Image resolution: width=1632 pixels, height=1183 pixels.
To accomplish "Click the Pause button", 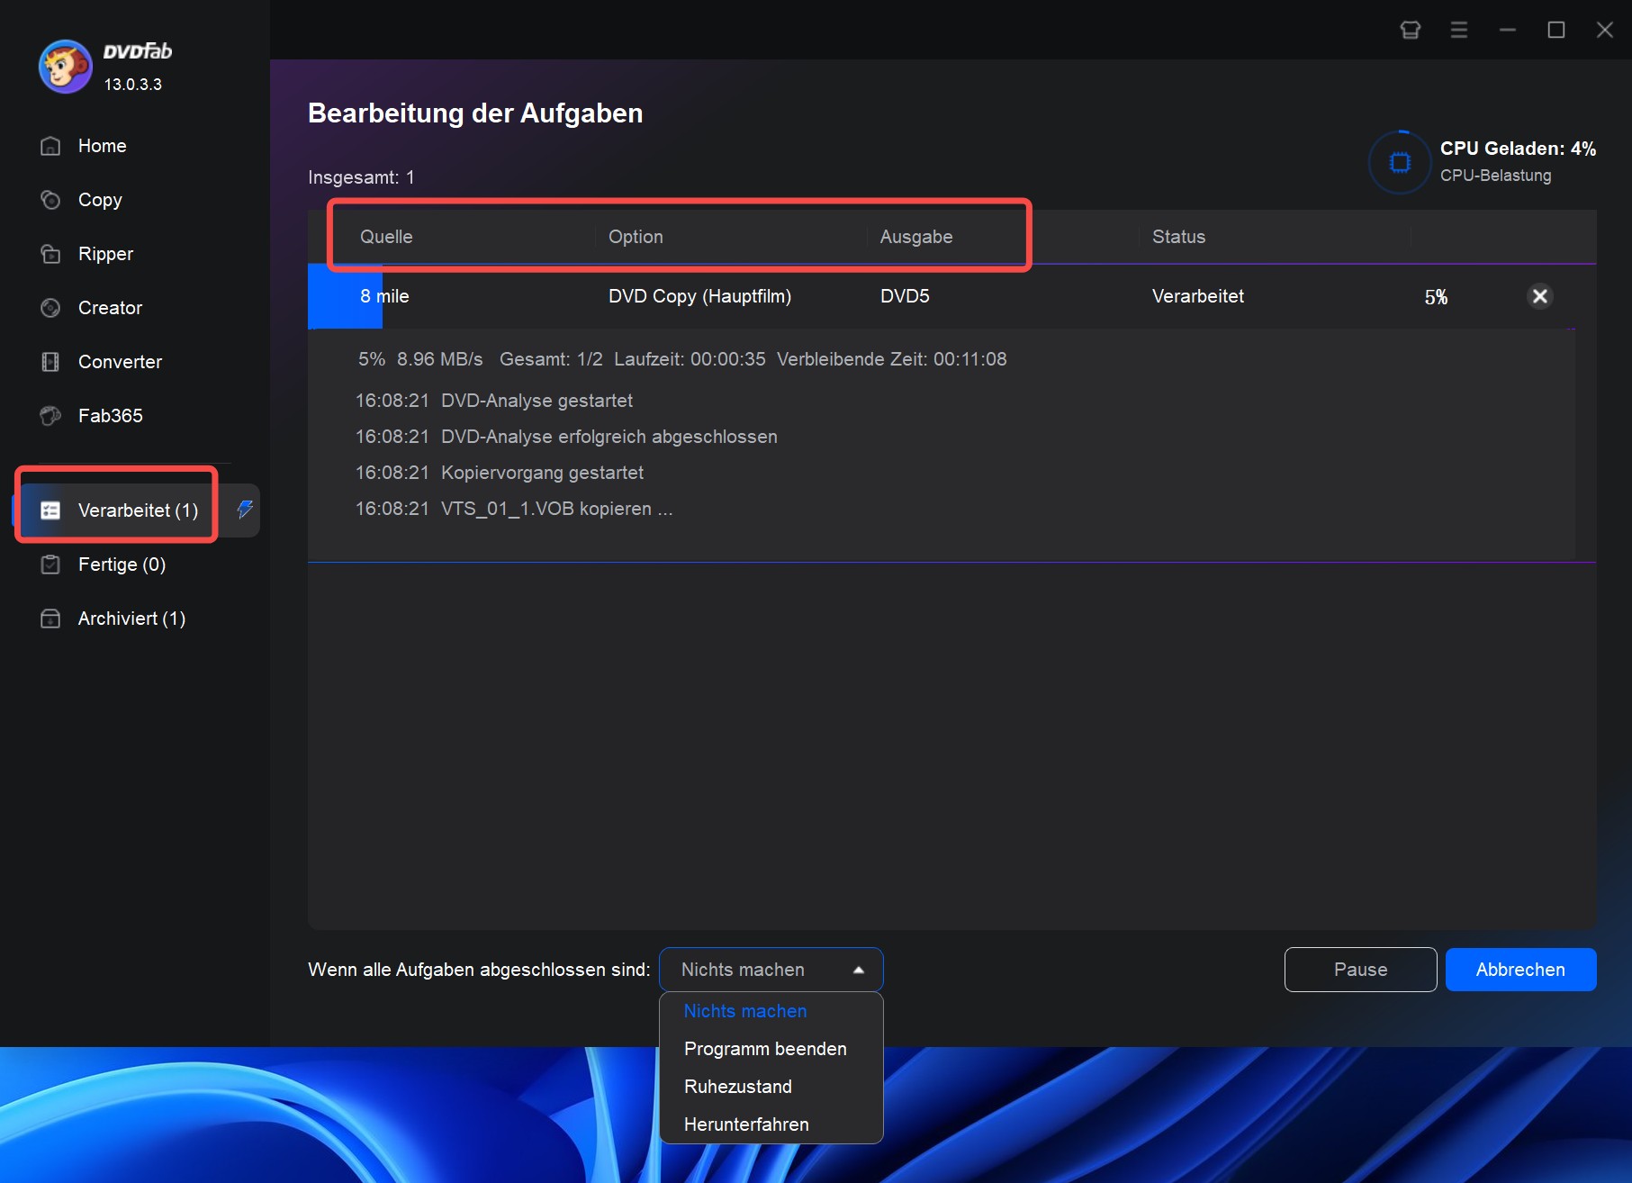I will (x=1360, y=970).
